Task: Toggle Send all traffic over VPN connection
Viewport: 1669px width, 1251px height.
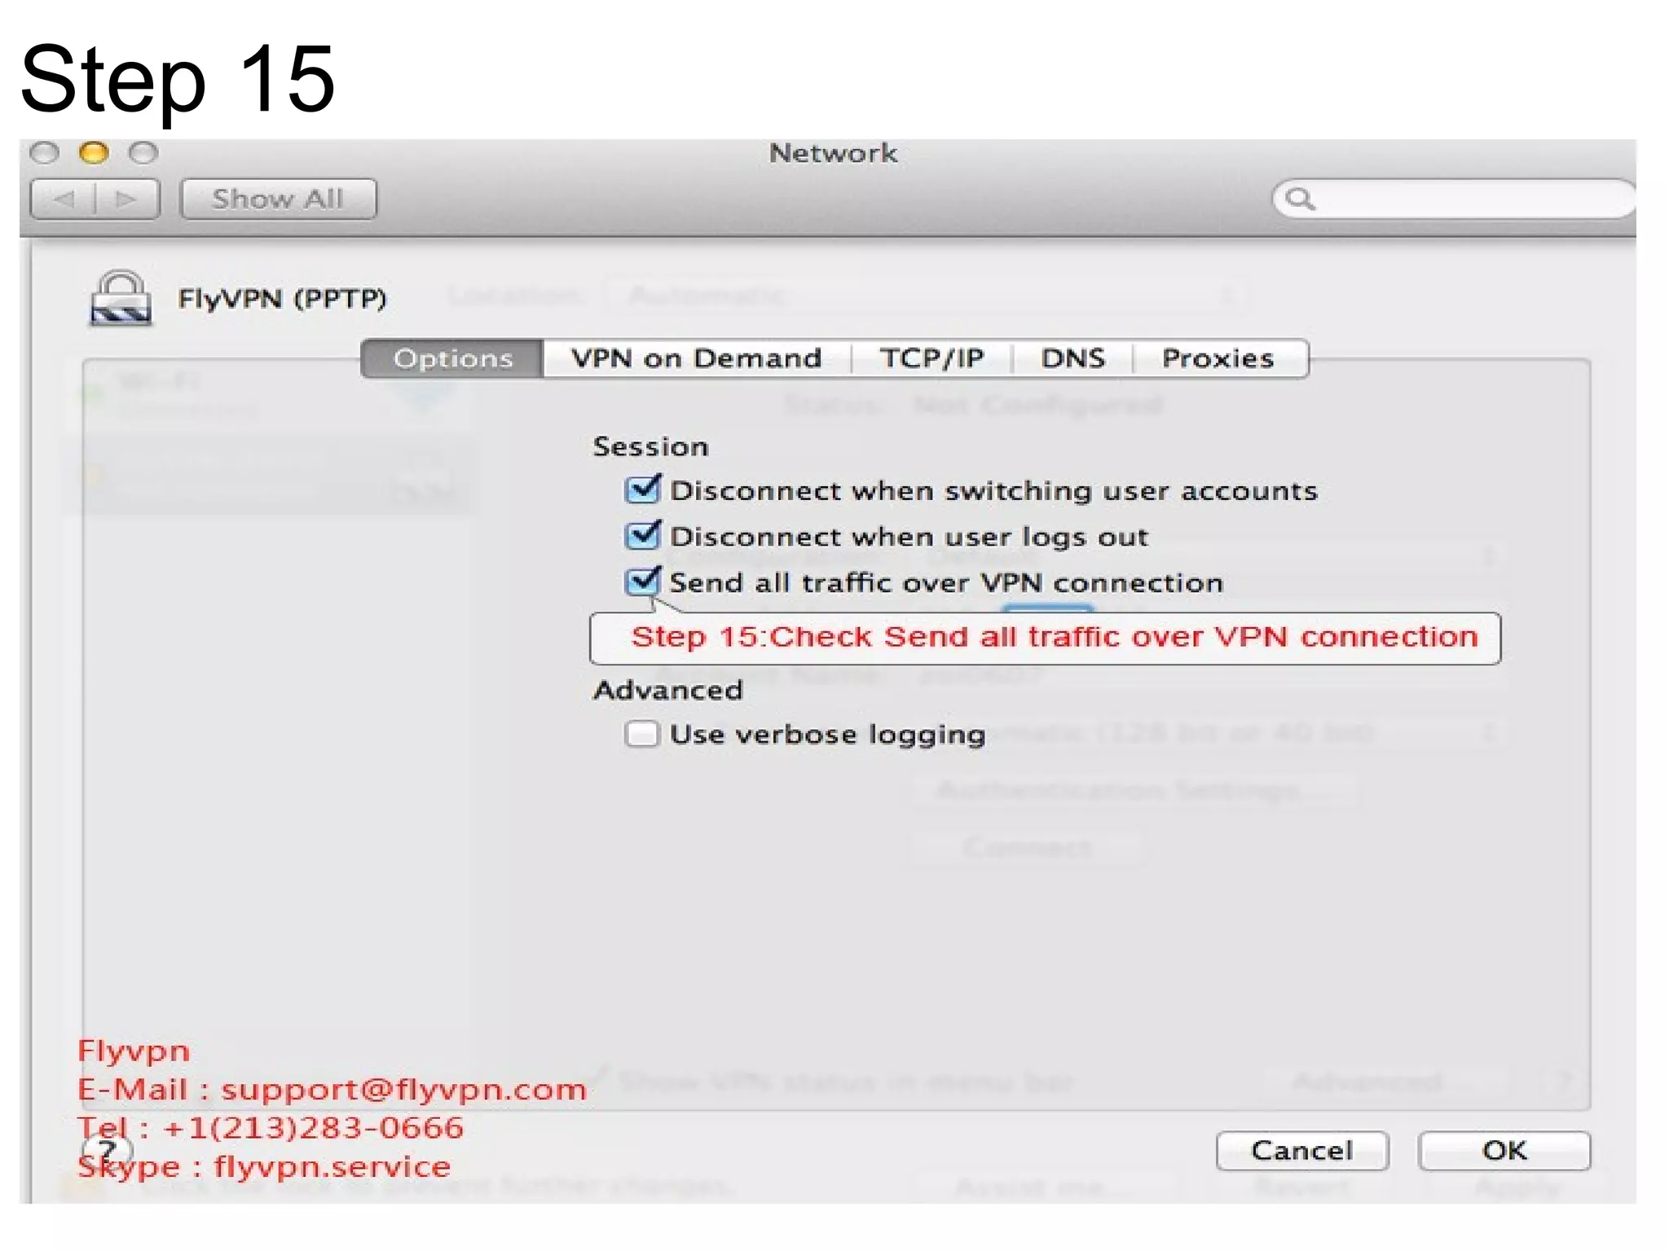Action: tap(642, 582)
